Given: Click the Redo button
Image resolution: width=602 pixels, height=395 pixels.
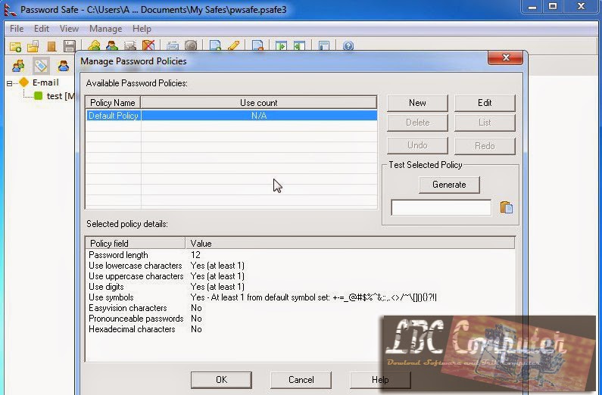Looking at the screenshot, I should point(485,146).
